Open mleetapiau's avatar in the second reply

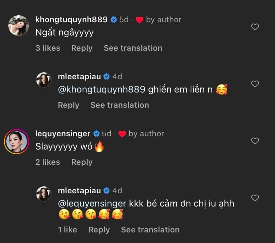[44, 194]
